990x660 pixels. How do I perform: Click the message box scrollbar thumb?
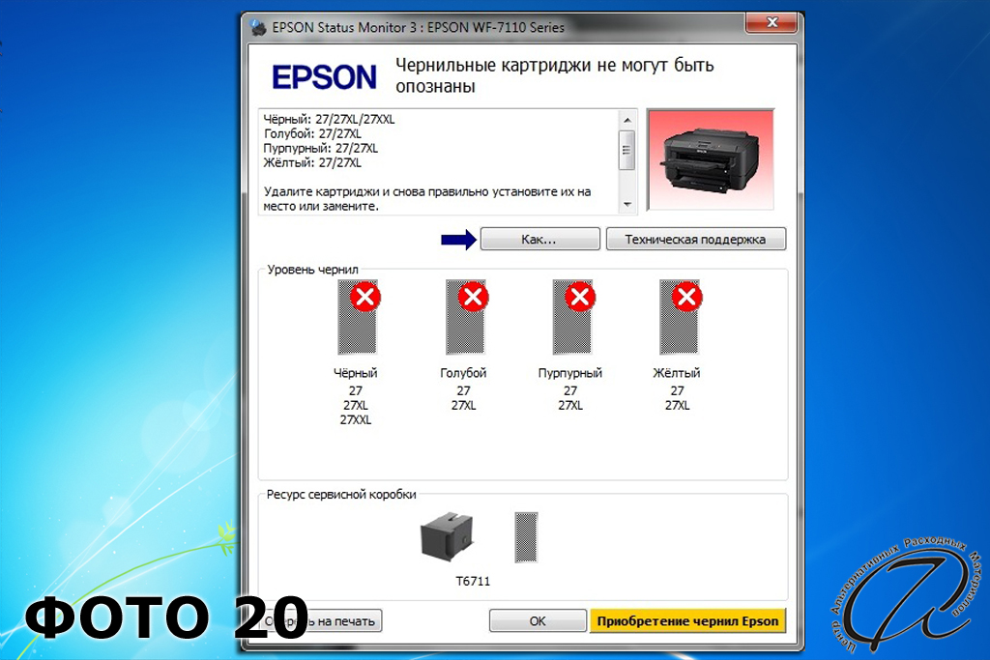click(626, 150)
